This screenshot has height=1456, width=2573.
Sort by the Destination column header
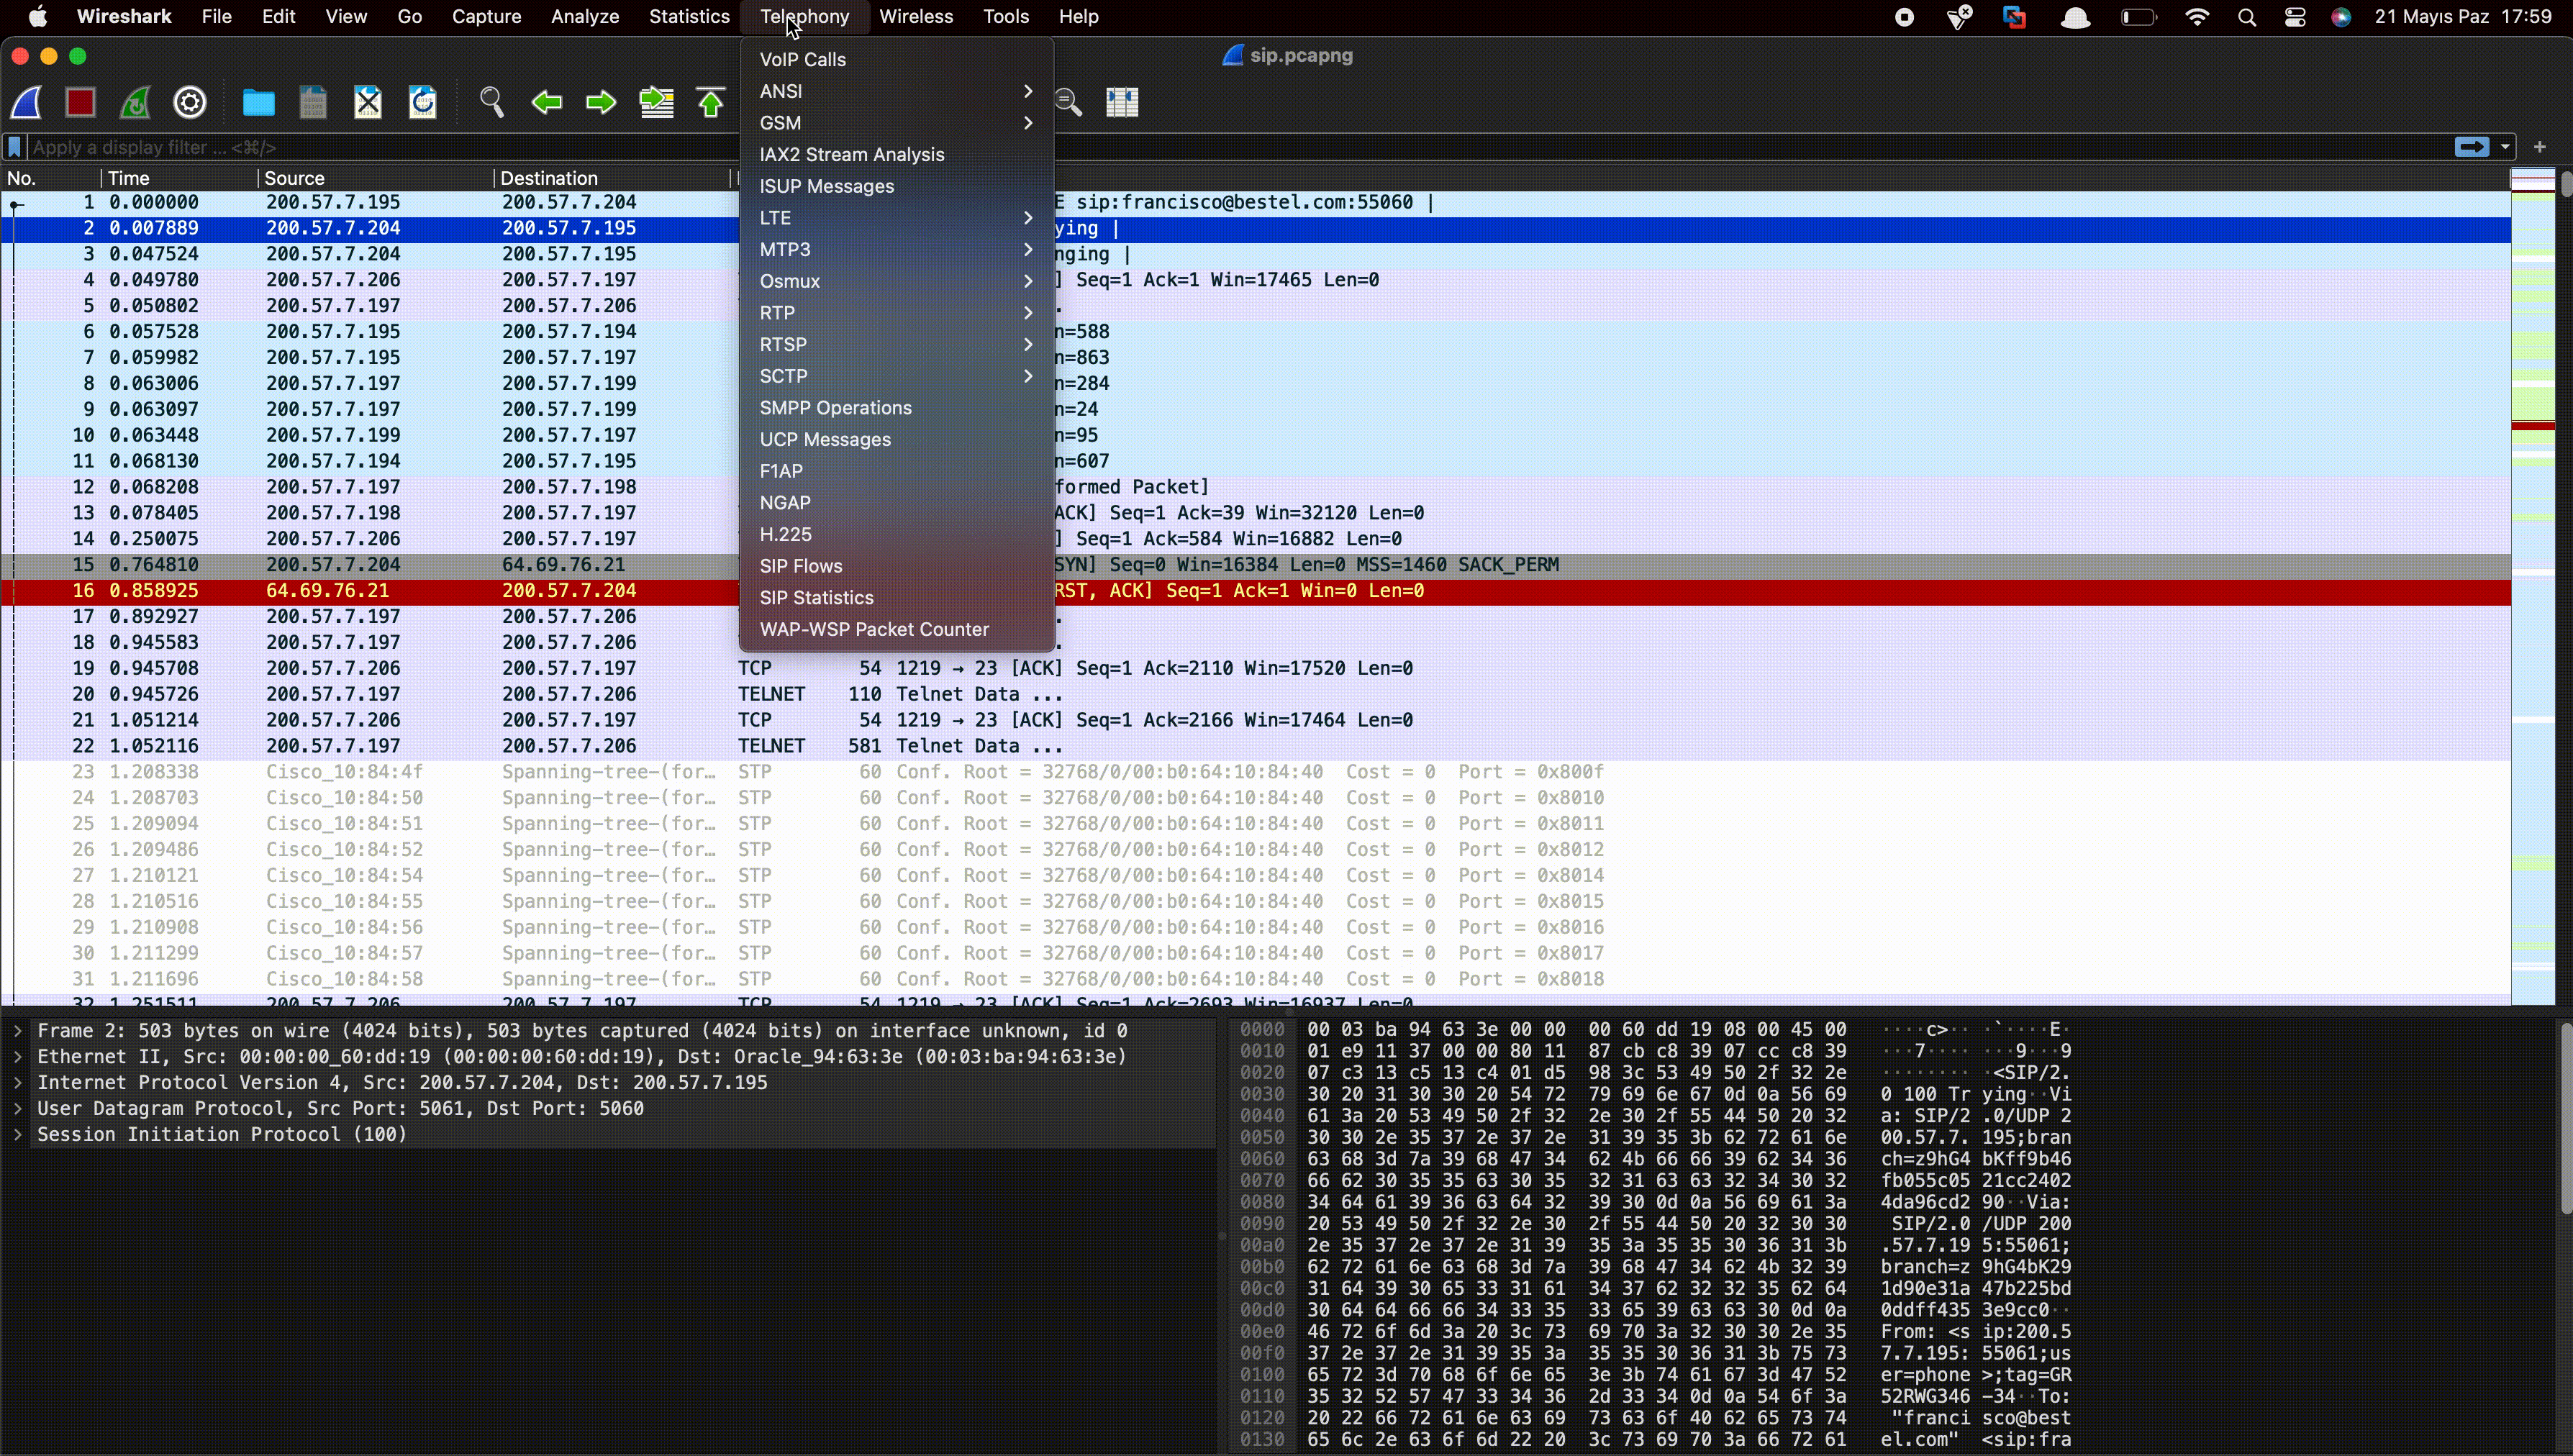[612, 178]
